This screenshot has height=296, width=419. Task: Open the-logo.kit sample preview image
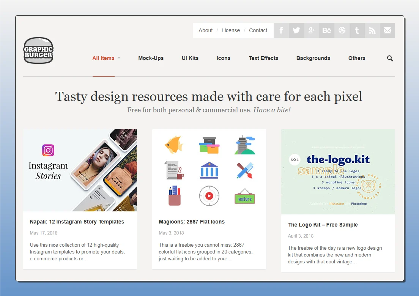[x=338, y=172]
